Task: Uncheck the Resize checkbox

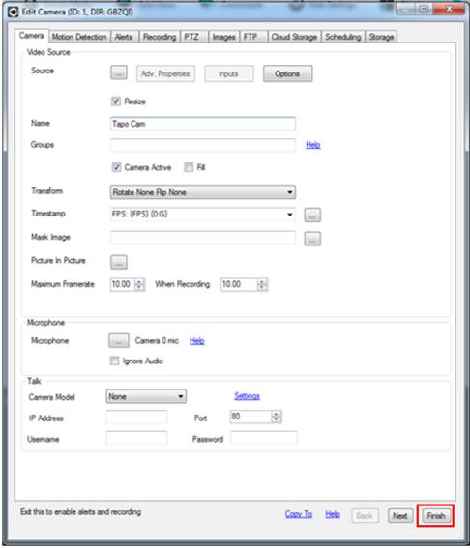Action: [x=116, y=101]
